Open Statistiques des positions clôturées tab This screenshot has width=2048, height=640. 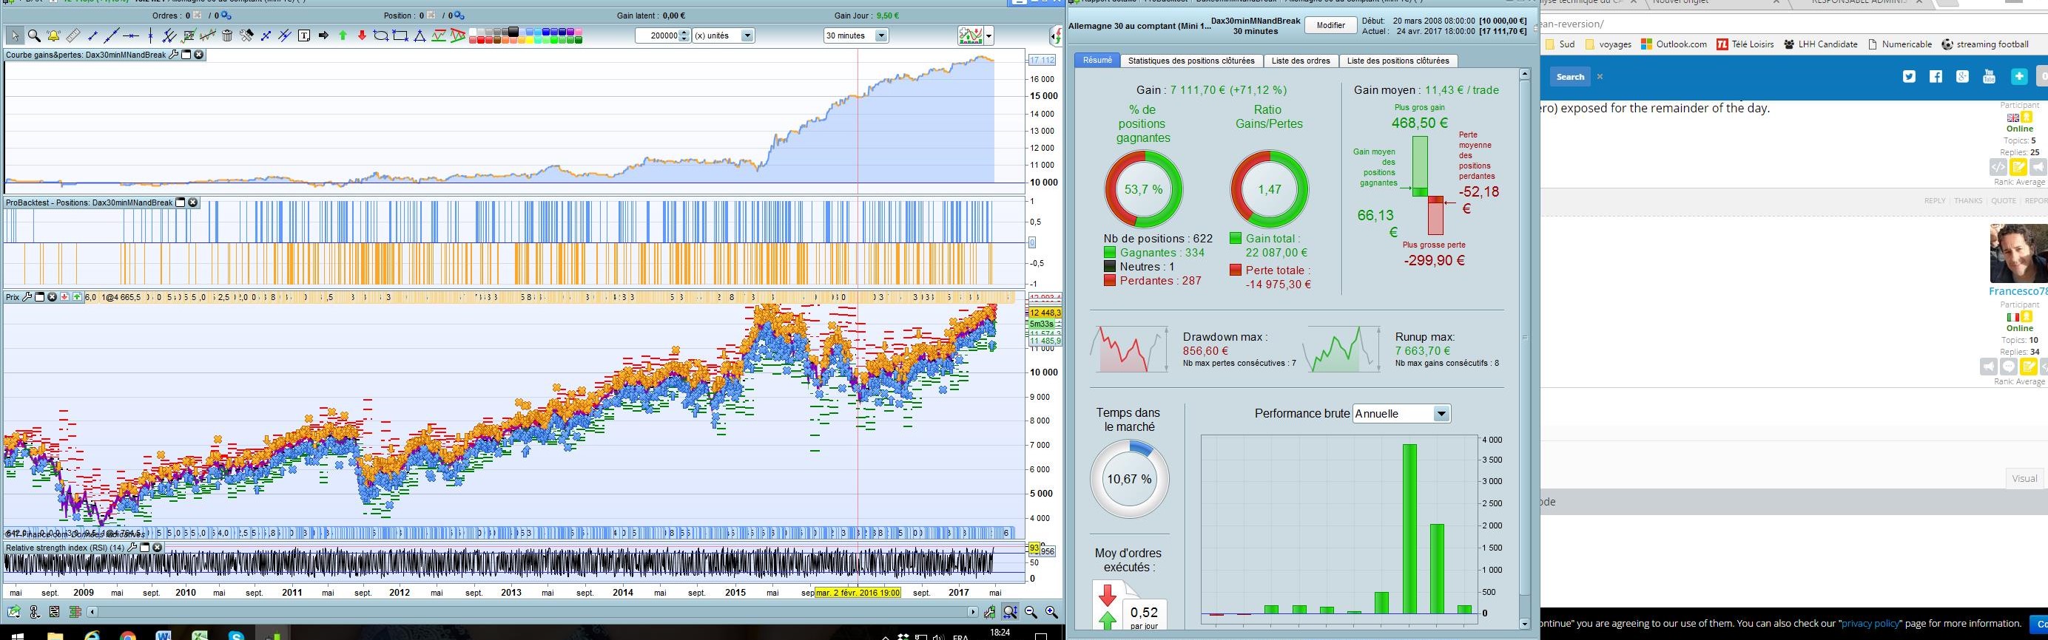tap(1191, 61)
